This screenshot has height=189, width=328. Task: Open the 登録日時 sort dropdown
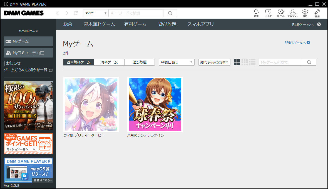tap(177, 62)
